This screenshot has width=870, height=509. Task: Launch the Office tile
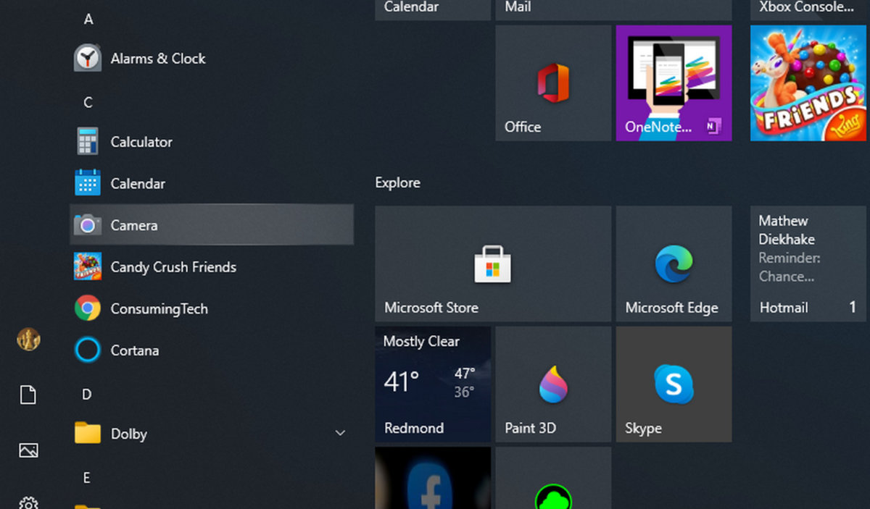click(553, 83)
